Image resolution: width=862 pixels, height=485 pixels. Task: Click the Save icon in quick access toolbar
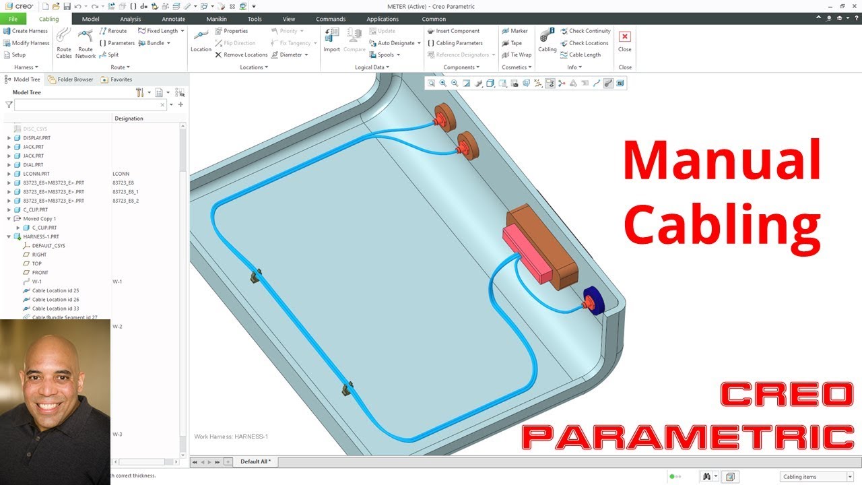coord(67,6)
